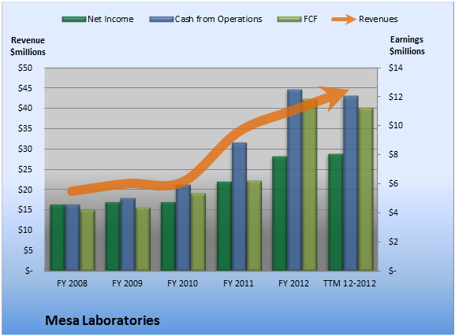Click the '$6' right axis value

393,183
